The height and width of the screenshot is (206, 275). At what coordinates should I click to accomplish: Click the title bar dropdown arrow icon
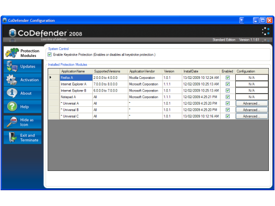point(242,20)
